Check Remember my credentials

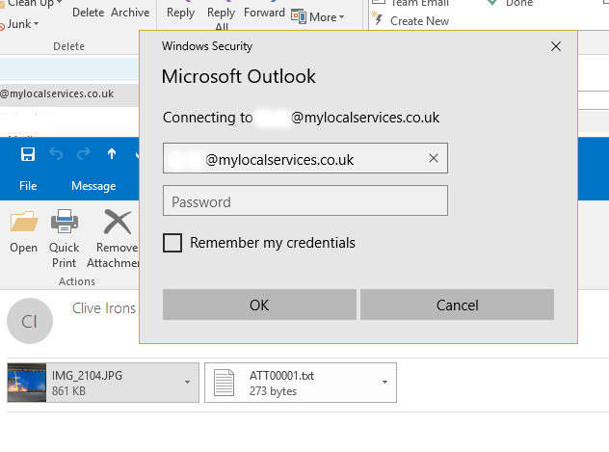172,243
